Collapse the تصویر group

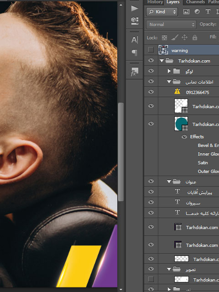click(169, 269)
